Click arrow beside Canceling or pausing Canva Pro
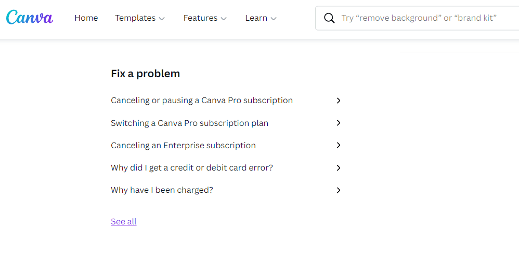 pos(339,101)
